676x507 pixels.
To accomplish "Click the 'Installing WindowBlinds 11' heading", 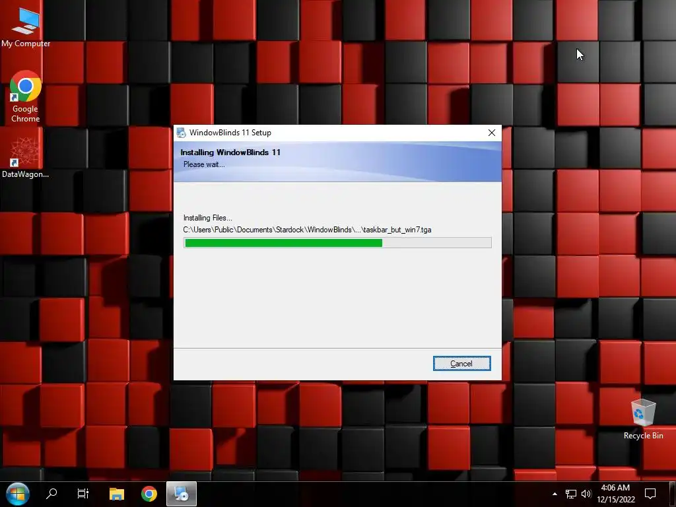I will 230,152.
